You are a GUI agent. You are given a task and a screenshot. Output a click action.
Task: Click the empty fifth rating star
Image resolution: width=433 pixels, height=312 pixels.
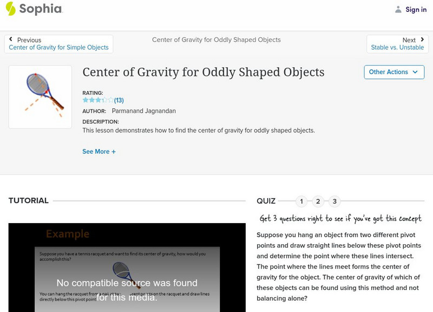pos(111,100)
